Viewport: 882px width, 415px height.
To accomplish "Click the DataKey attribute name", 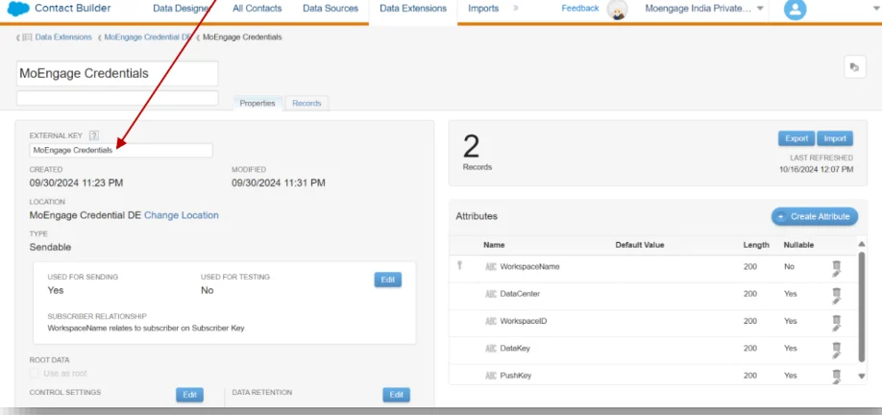I will (x=515, y=349).
